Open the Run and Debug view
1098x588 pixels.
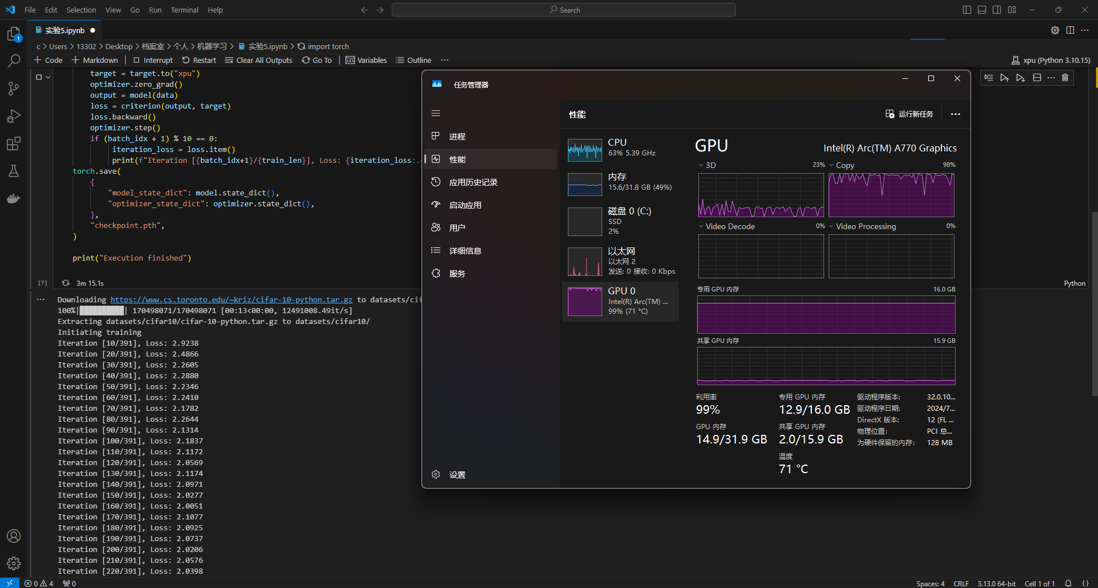(14, 116)
